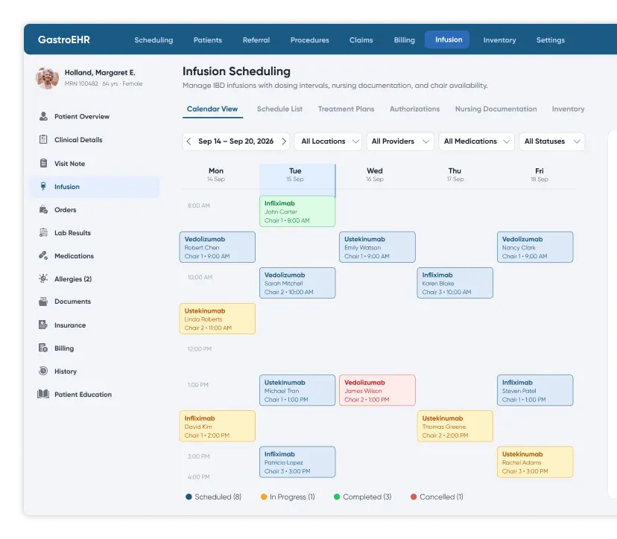Click the Clinical Details clipboard icon
Image resolution: width=617 pixels, height=539 pixels.
click(43, 139)
